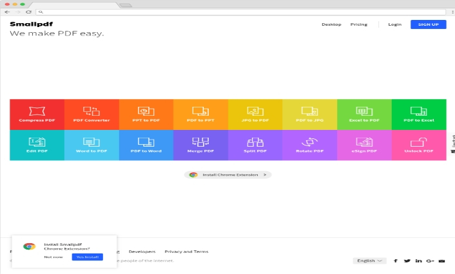Open the JPG to PDF tool
The image size is (455, 274).
pyautogui.click(x=255, y=114)
